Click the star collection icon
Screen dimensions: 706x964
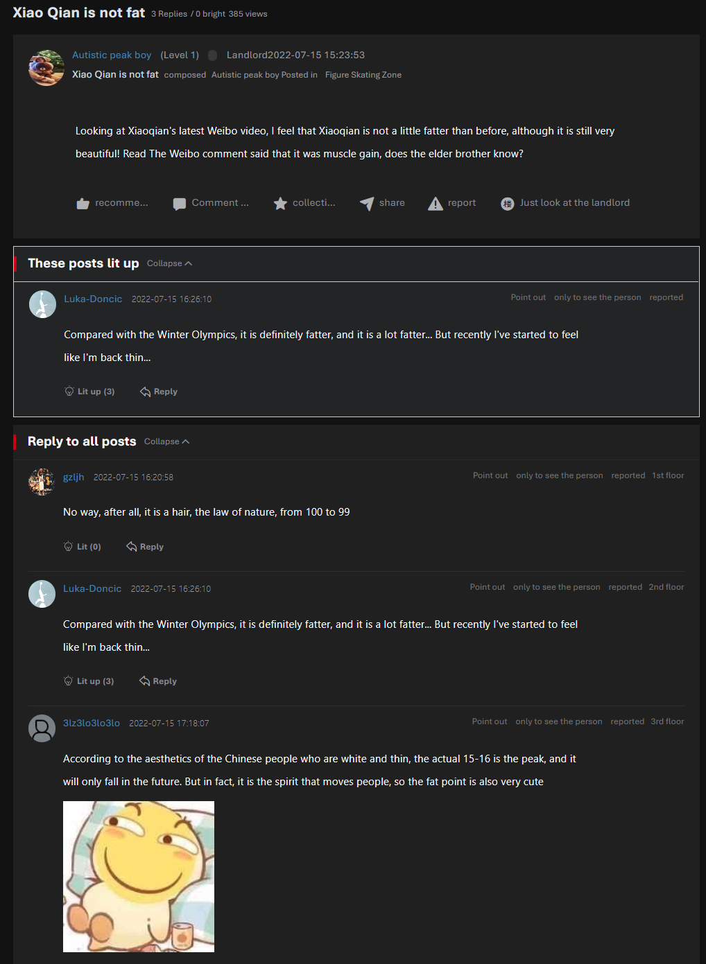pos(280,204)
